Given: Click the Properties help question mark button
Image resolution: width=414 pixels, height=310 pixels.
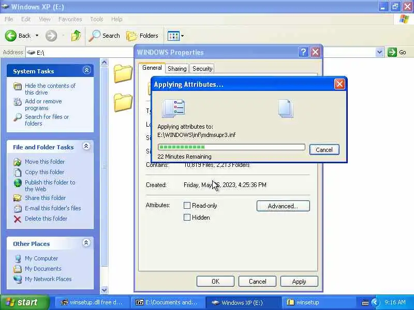Looking at the screenshot, I should 303,52.
